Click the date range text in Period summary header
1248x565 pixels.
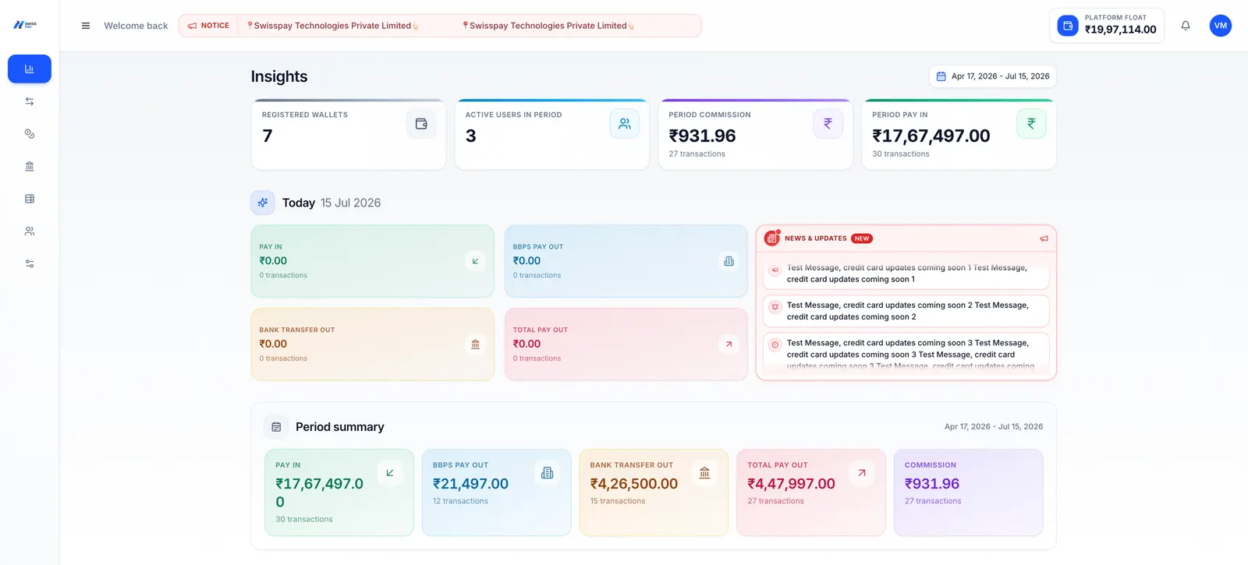point(994,427)
